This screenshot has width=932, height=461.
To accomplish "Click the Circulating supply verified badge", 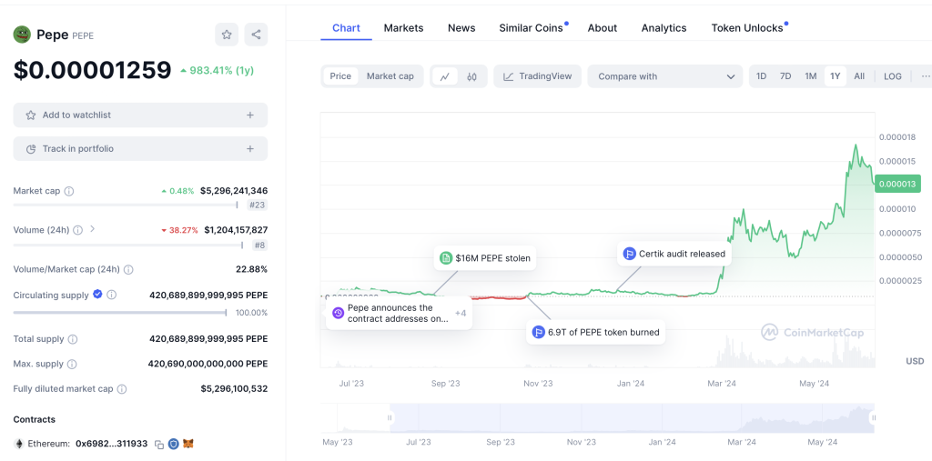I will (x=97, y=294).
